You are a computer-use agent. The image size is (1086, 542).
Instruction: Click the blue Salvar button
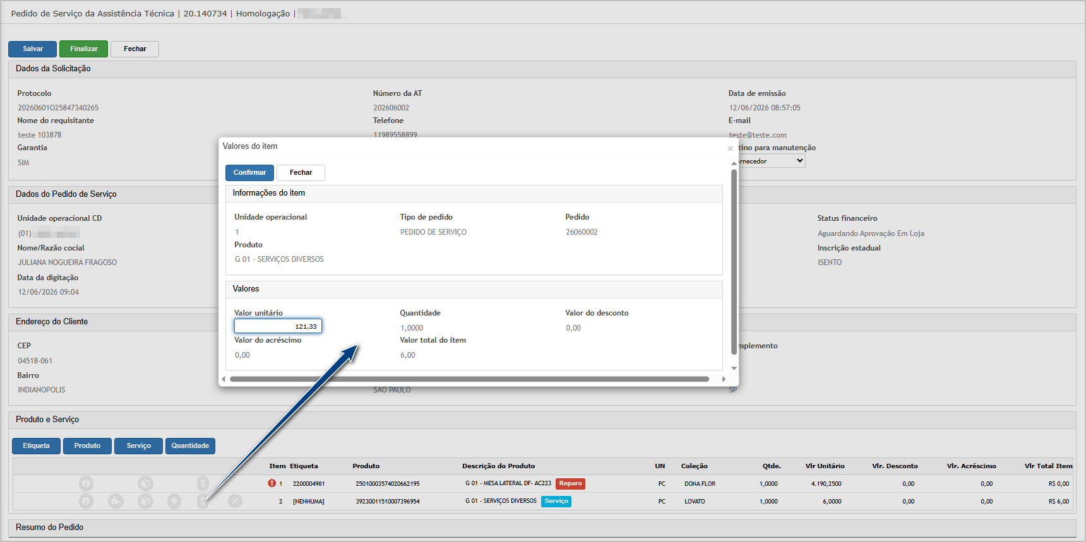pyautogui.click(x=33, y=49)
